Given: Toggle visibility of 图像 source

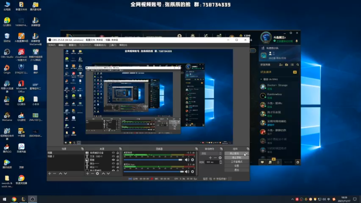Looking at the screenshot, I should click(x=113, y=160).
